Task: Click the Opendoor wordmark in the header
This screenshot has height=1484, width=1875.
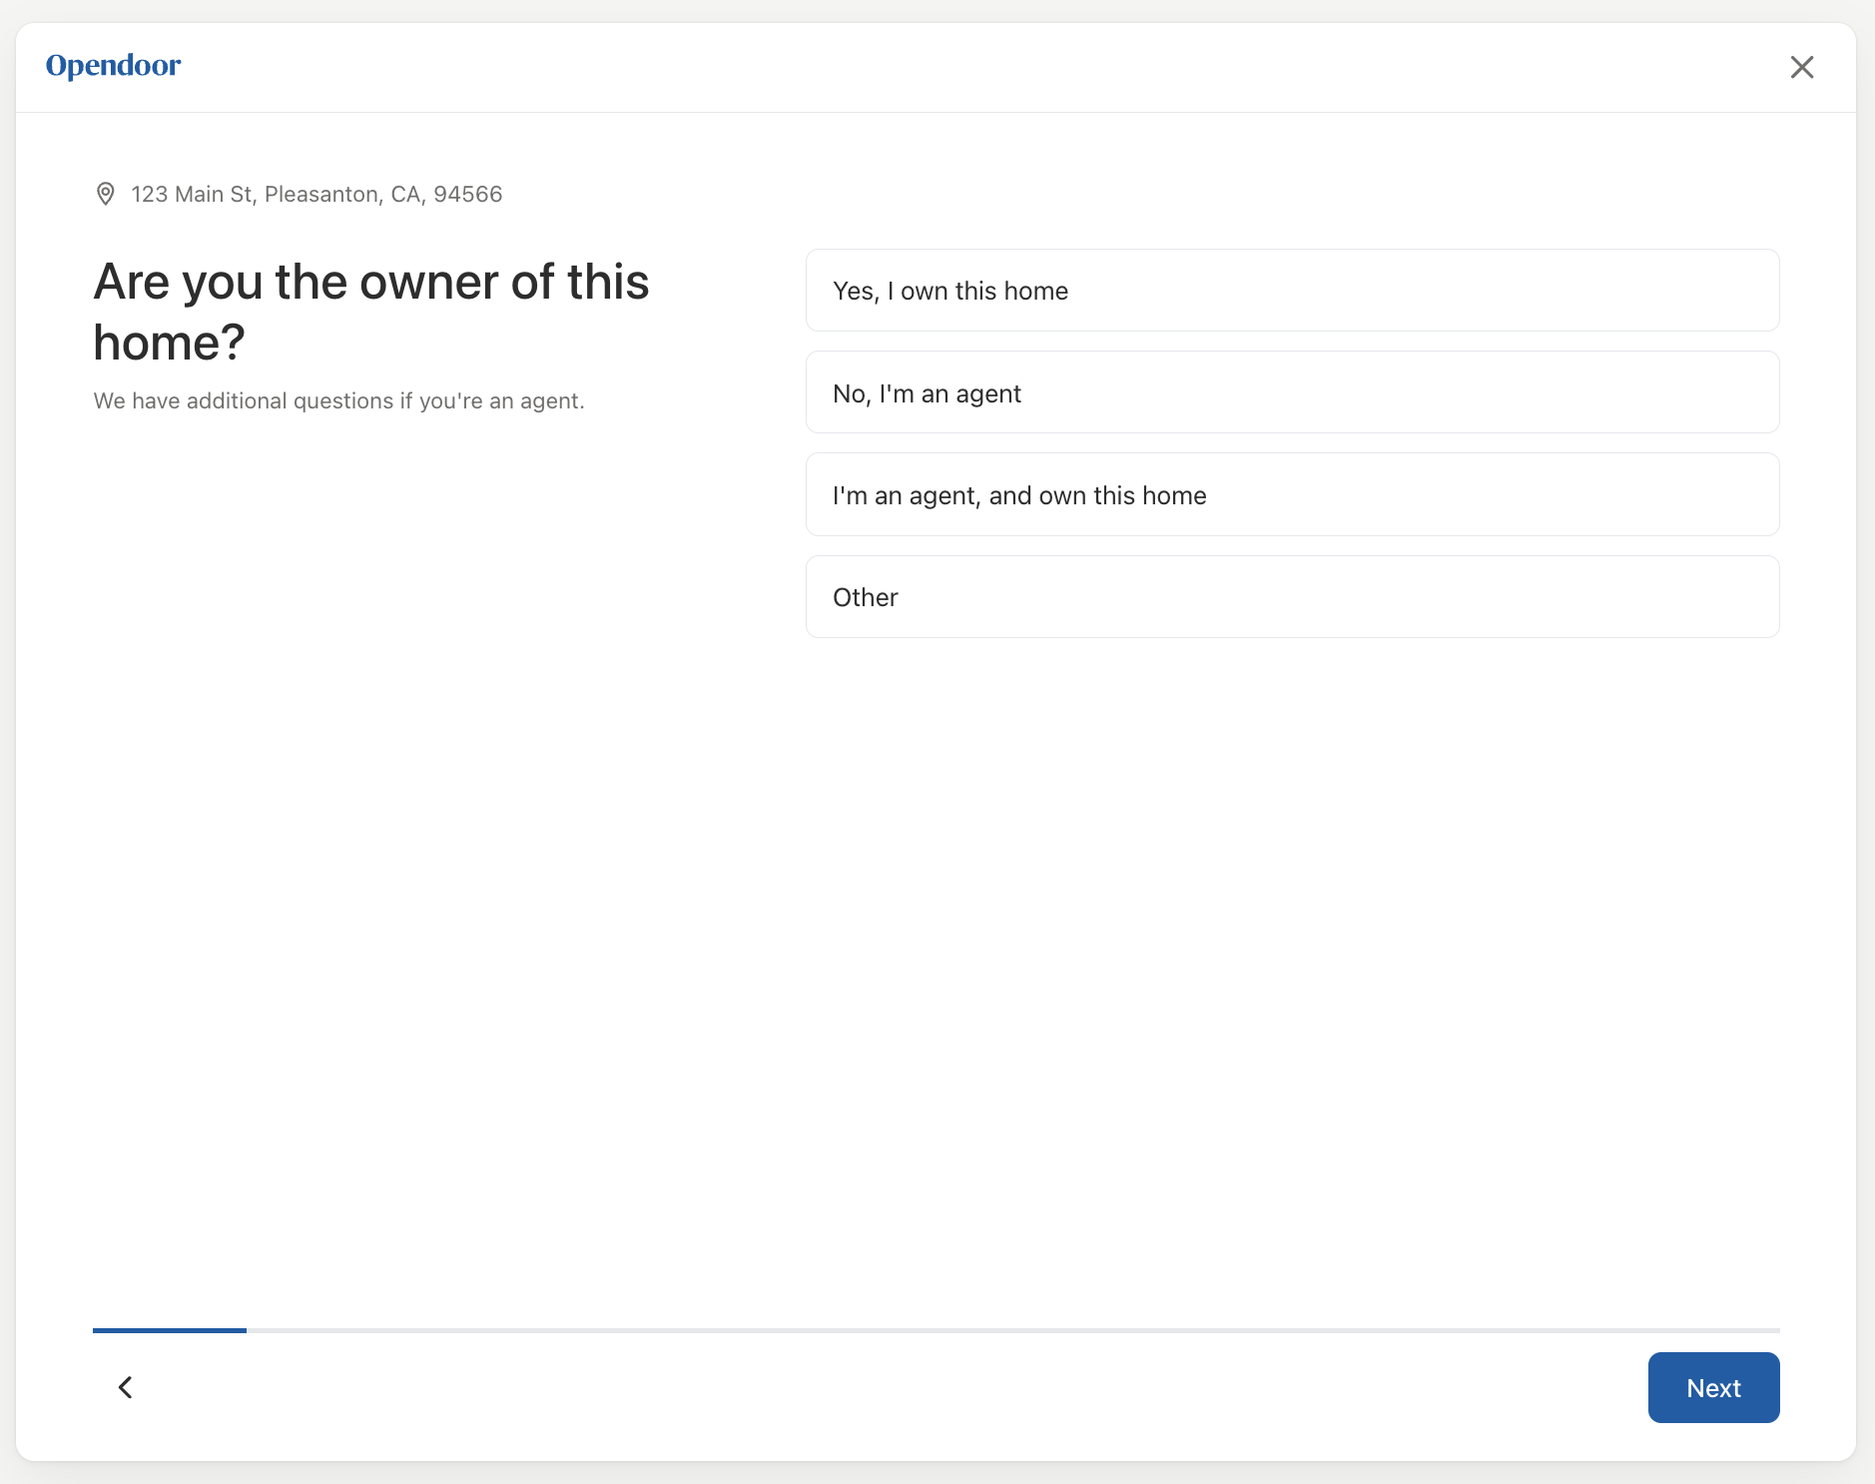Action: [x=113, y=65]
